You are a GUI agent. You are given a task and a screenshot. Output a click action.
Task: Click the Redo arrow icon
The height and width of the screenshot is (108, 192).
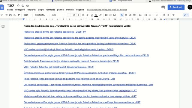[6, 15]
